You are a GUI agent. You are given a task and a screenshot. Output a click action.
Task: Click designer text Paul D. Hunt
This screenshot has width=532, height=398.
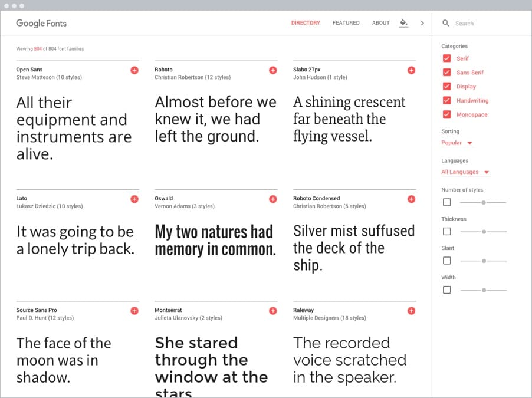[31, 318]
